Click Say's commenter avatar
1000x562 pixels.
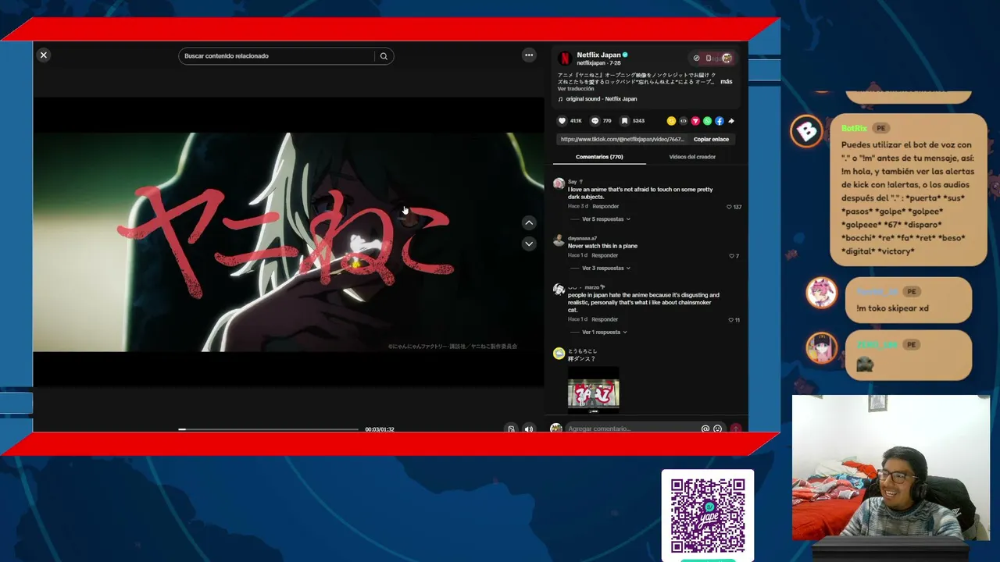tap(559, 183)
